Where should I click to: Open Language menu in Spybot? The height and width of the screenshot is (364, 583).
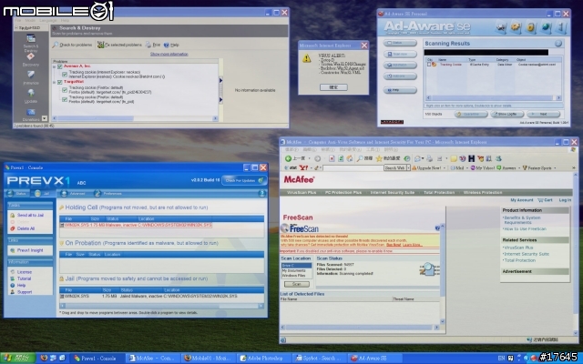[48, 20]
